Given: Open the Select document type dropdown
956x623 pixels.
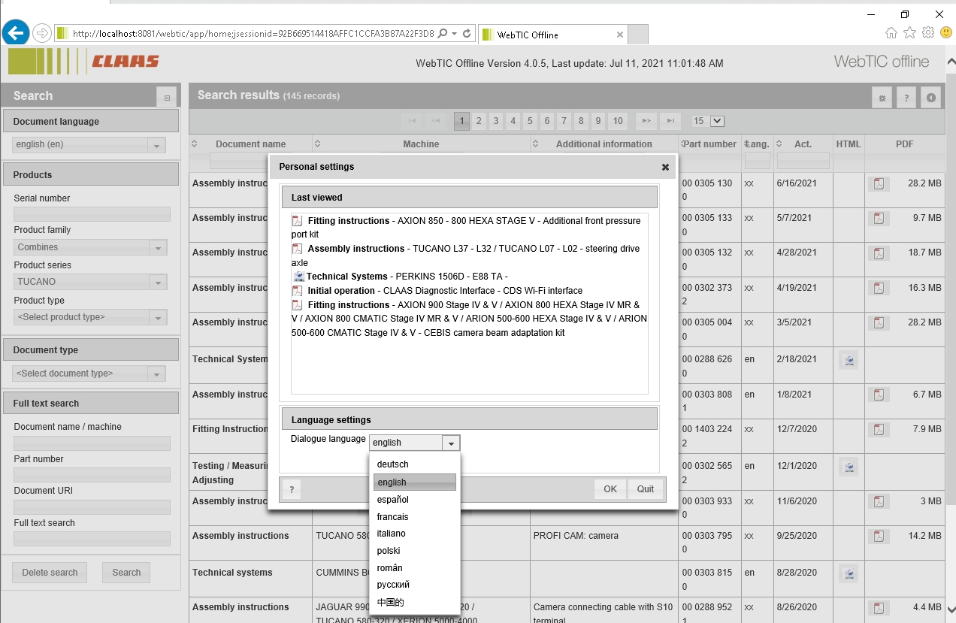Looking at the screenshot, I should [156, 373].
